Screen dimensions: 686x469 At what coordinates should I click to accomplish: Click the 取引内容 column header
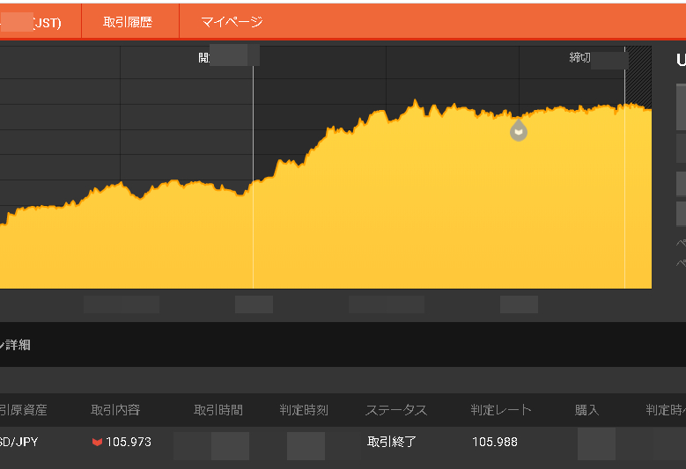coord(115,410)
